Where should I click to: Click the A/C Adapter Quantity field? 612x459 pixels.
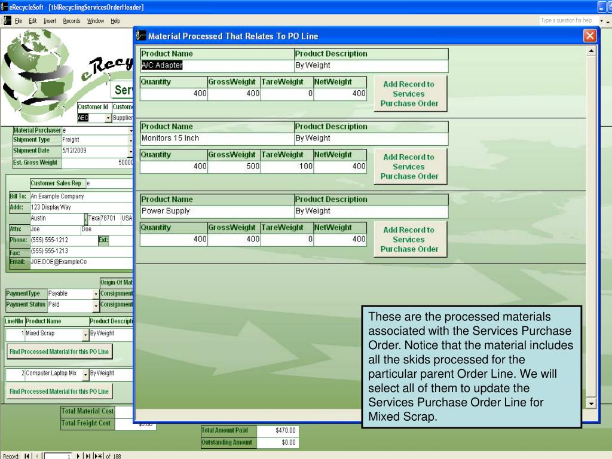point(174,94)
